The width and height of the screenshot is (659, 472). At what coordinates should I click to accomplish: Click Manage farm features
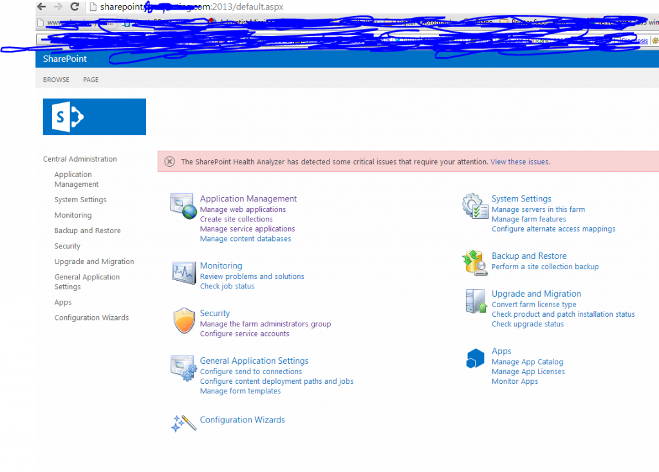click(529, 219)
